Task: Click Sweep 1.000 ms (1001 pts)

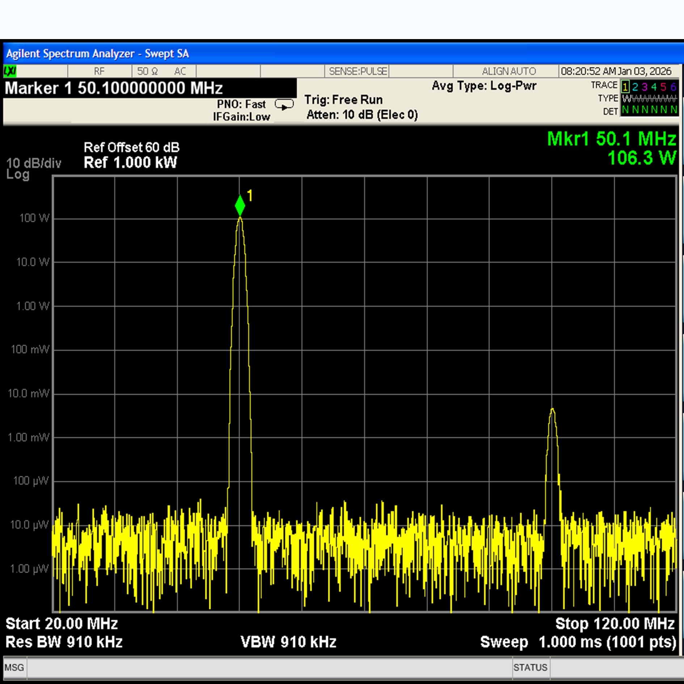Action: pos(578,642)
